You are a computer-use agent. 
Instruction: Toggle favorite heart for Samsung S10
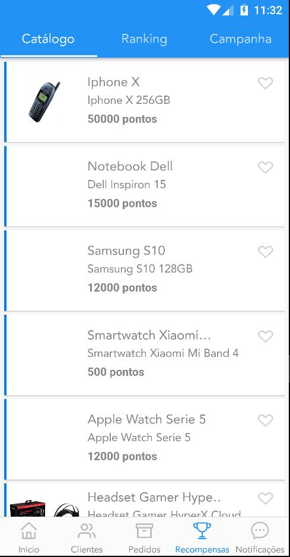(x=265, y=252)
